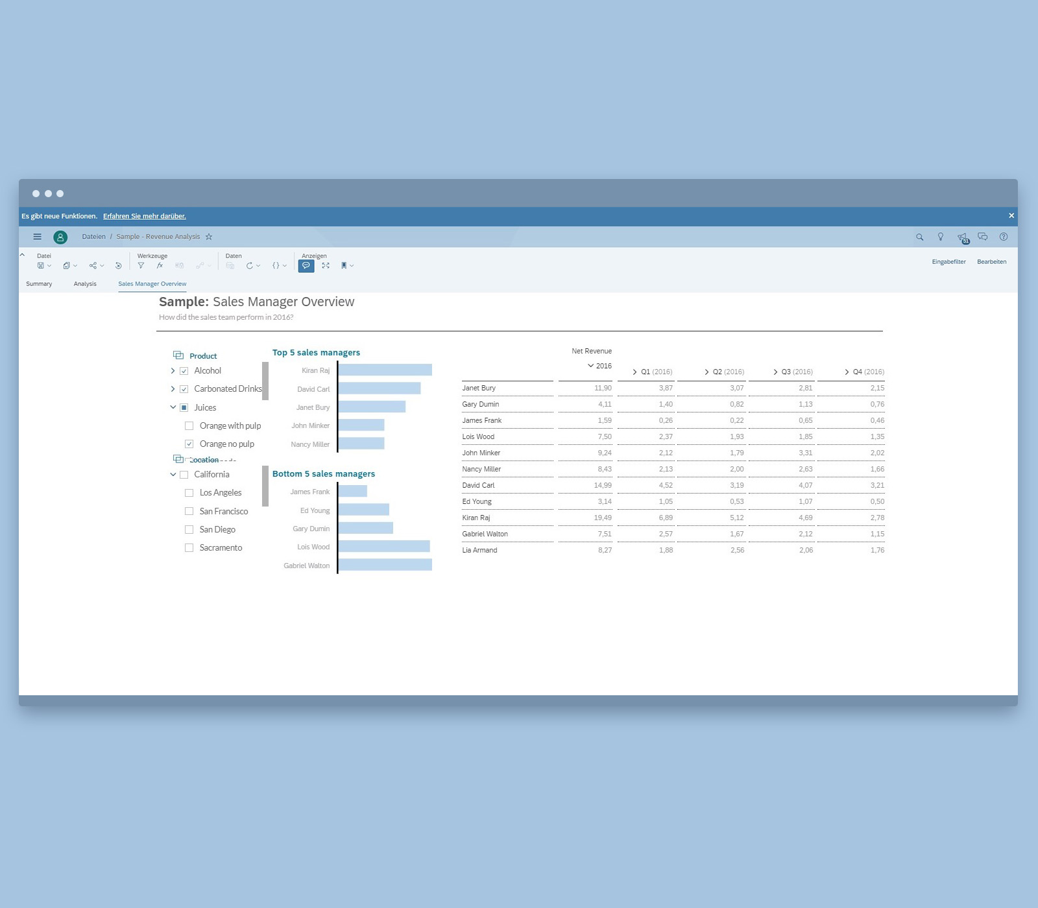1038x908 pixels.
Task: Open the bookmark icon under Anzeigen
Action: coord(344,266)
